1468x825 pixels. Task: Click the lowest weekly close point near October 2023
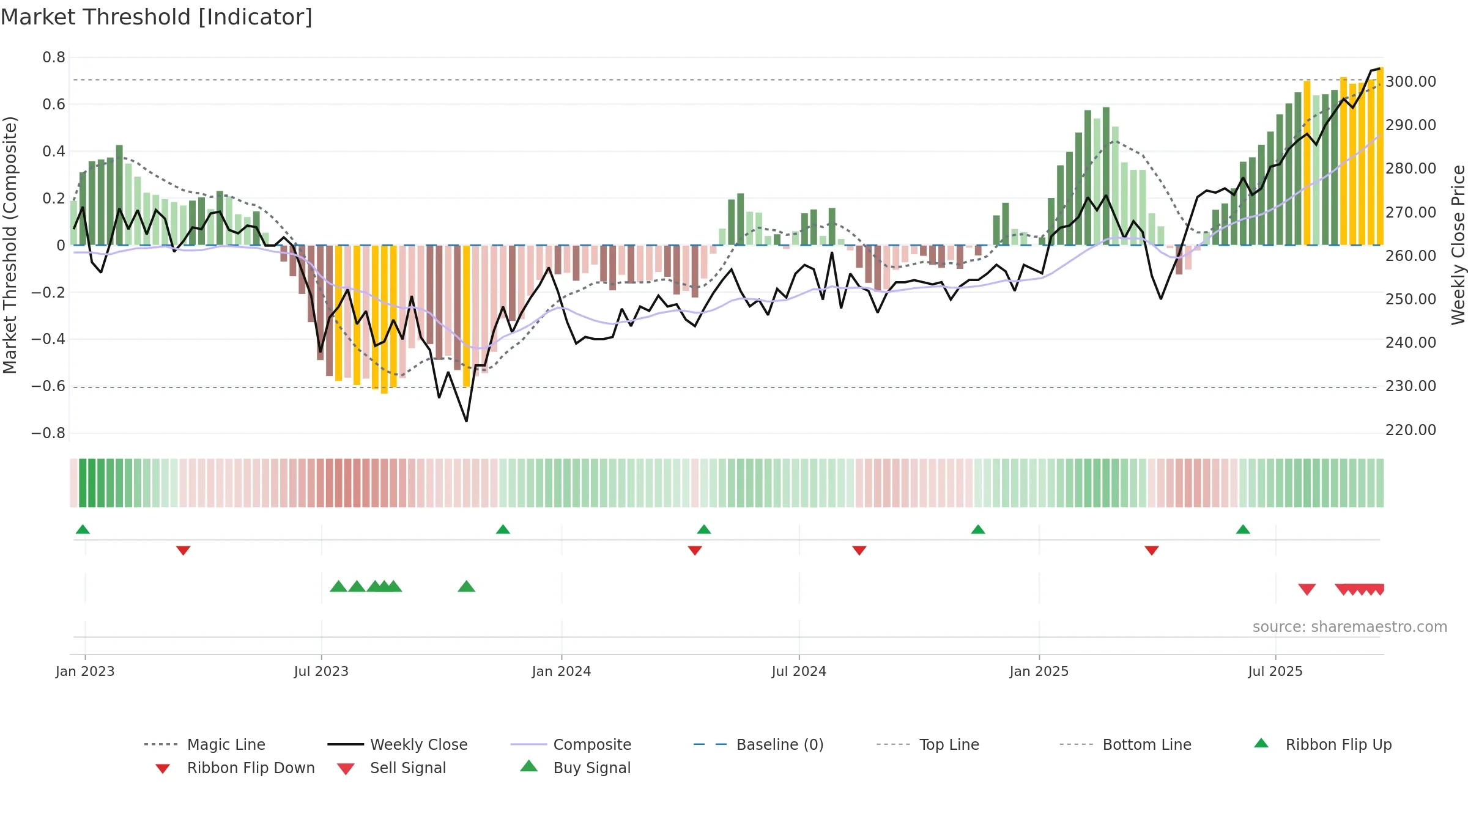466,421
